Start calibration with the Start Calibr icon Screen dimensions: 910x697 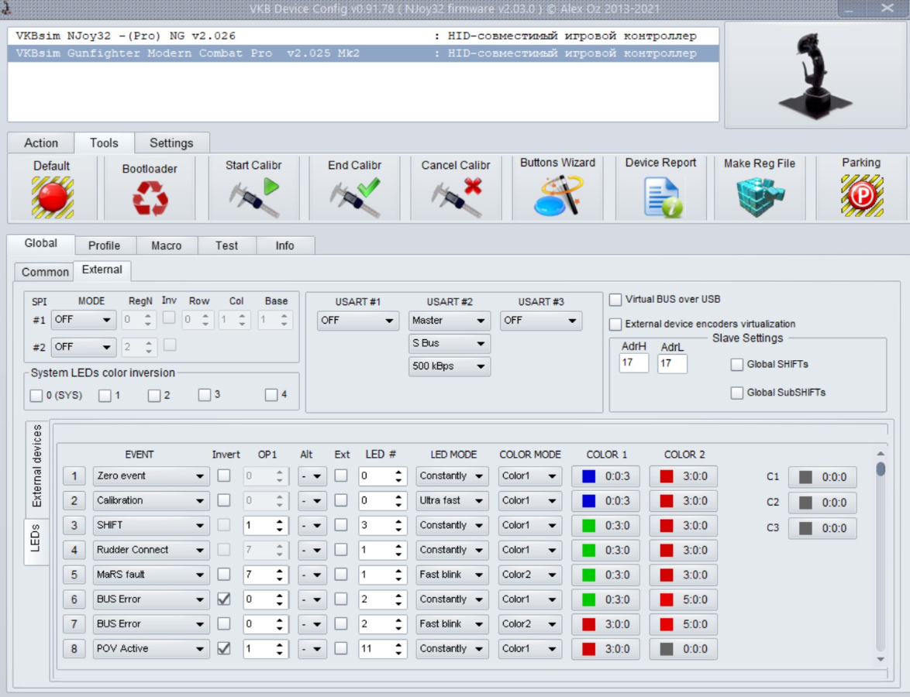coord(253,197)
